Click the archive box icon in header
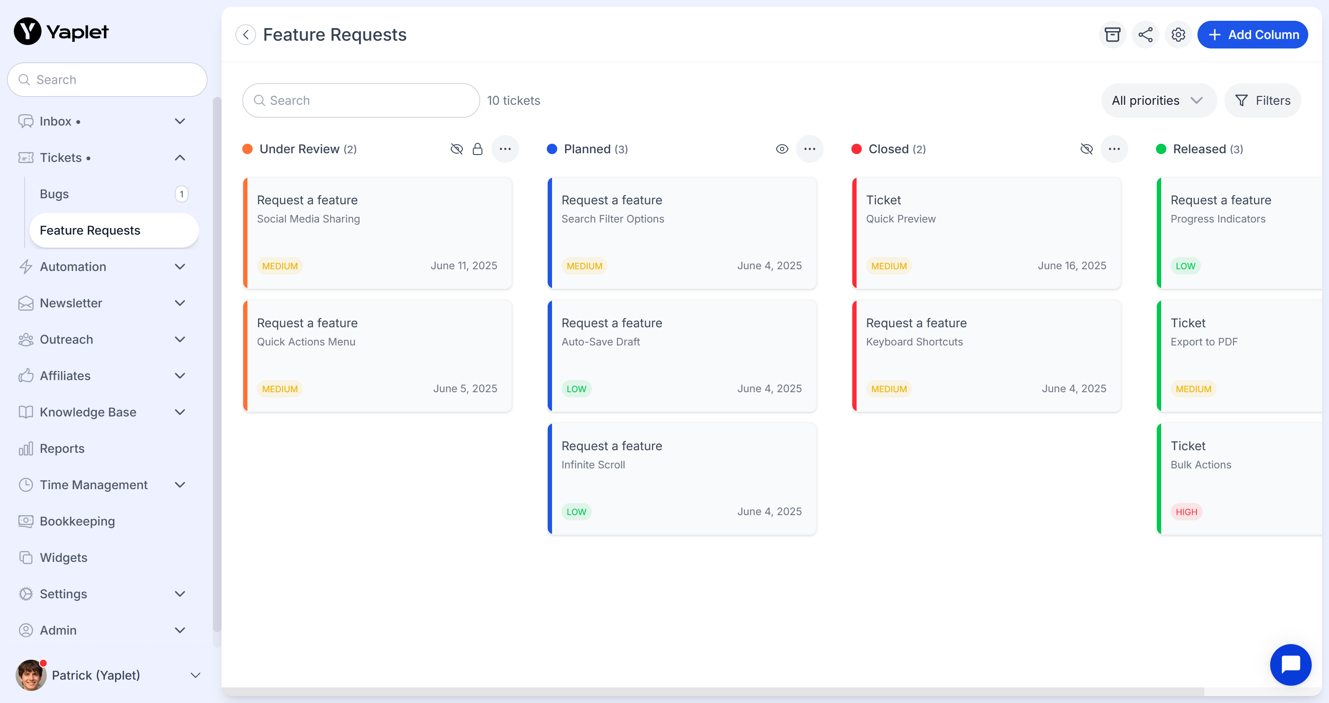 pos(1112,35)
